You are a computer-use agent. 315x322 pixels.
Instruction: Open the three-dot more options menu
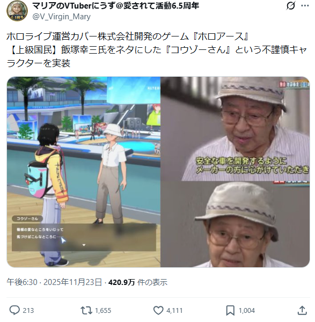[305, 6]
